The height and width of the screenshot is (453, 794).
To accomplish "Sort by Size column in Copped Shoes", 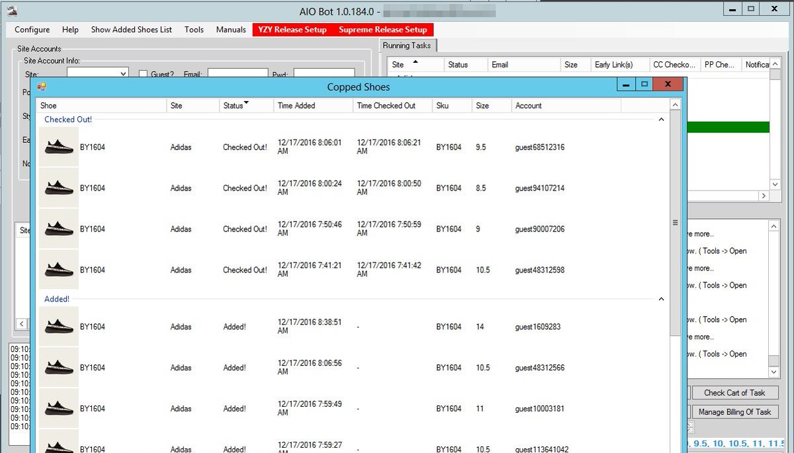I will coord(492,106).
